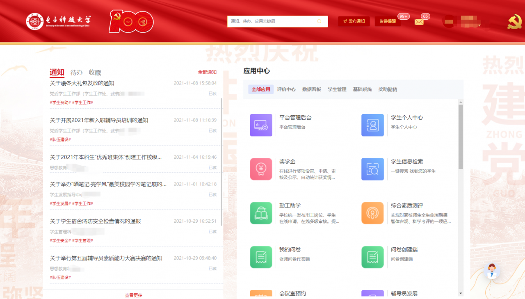Launch the 综合素质测评 app icon
Image resolution: width=525 pixels, height=299 pixels.
click(372, 213)
